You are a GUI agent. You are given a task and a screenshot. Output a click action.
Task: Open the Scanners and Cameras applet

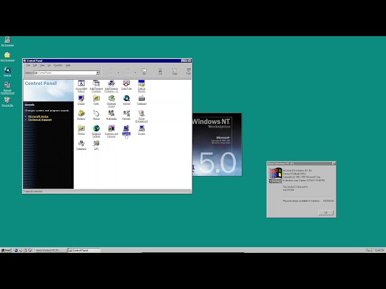pos(111,131)
